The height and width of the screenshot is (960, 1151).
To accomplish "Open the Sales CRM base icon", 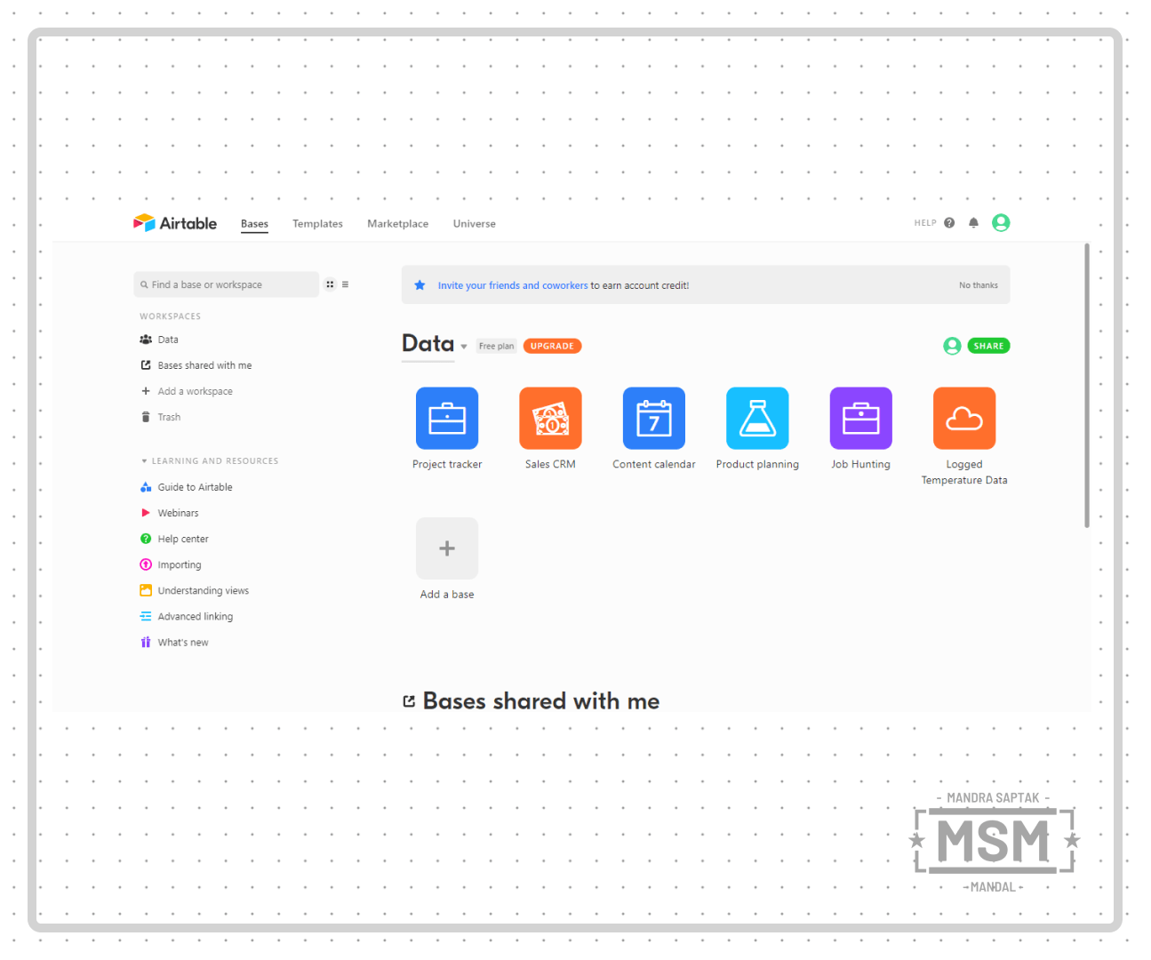I will [x=550, y=418].
